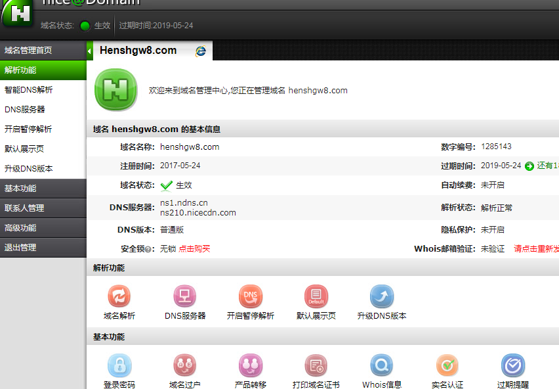Click the domain name value henshgw8.com

[x=190, y=147]
